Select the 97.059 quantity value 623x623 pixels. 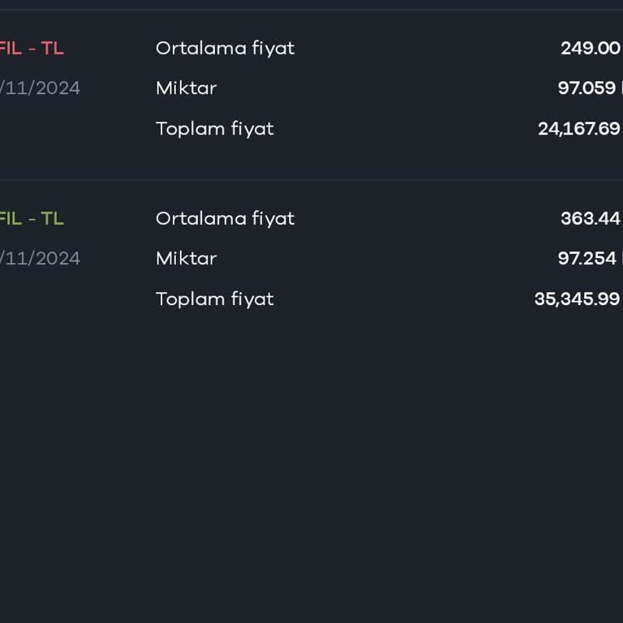coord(586,88)
